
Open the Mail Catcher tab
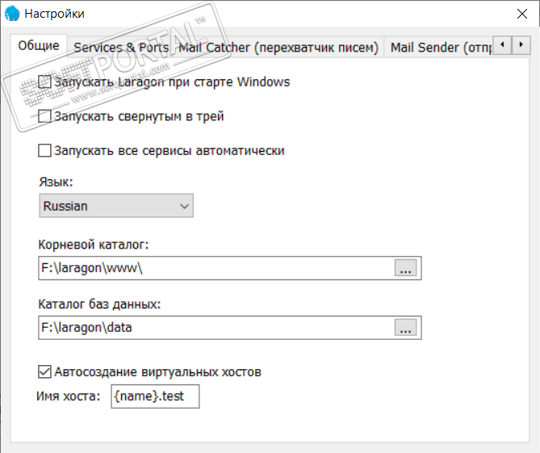point(279,48)
